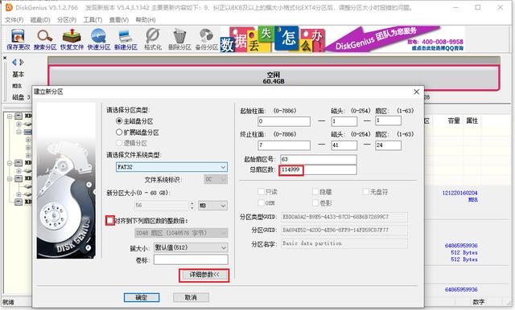Select the 空闲 60.4GB disk region
Screen dimensions: 515x310
click(274, 78)
